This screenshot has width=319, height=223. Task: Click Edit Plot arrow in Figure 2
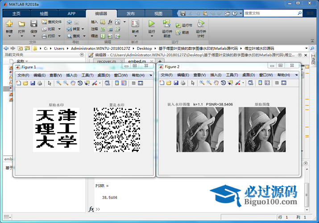[x=193, y=83]
